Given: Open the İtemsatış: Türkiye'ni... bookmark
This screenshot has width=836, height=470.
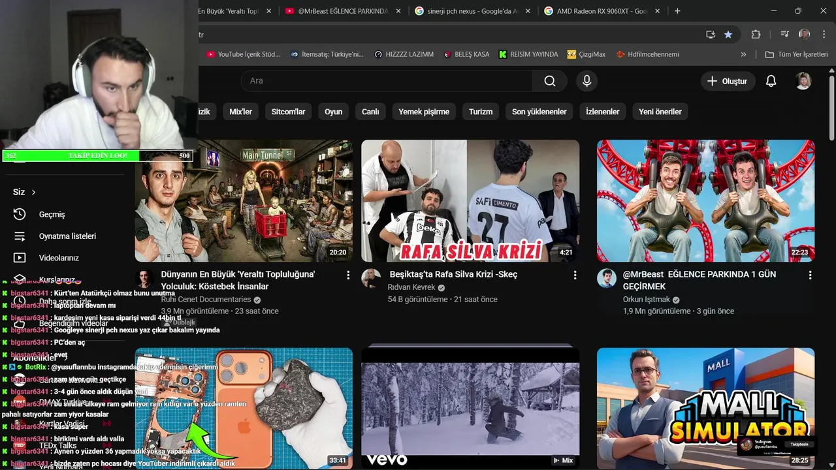Looking at the screenshot, I should point(327,54).
